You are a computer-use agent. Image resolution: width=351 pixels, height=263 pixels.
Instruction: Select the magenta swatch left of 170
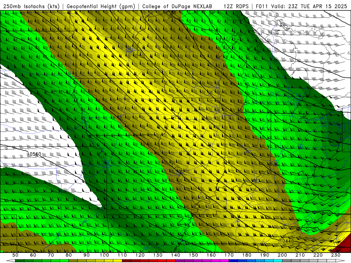coord(225,261)
